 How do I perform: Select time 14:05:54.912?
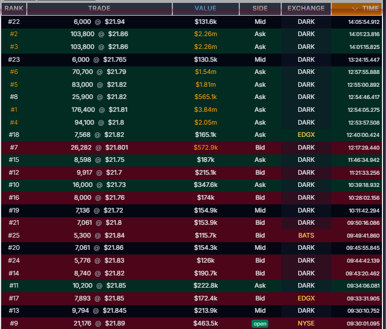click(364, 22)
